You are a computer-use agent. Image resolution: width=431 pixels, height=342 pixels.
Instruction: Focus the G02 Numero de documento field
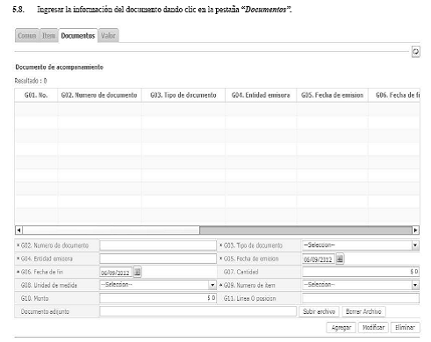(x=158, y=245)
